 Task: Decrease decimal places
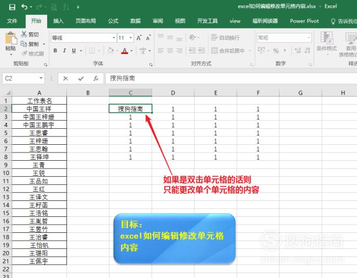pyautogui.click(x=308, y=51)
